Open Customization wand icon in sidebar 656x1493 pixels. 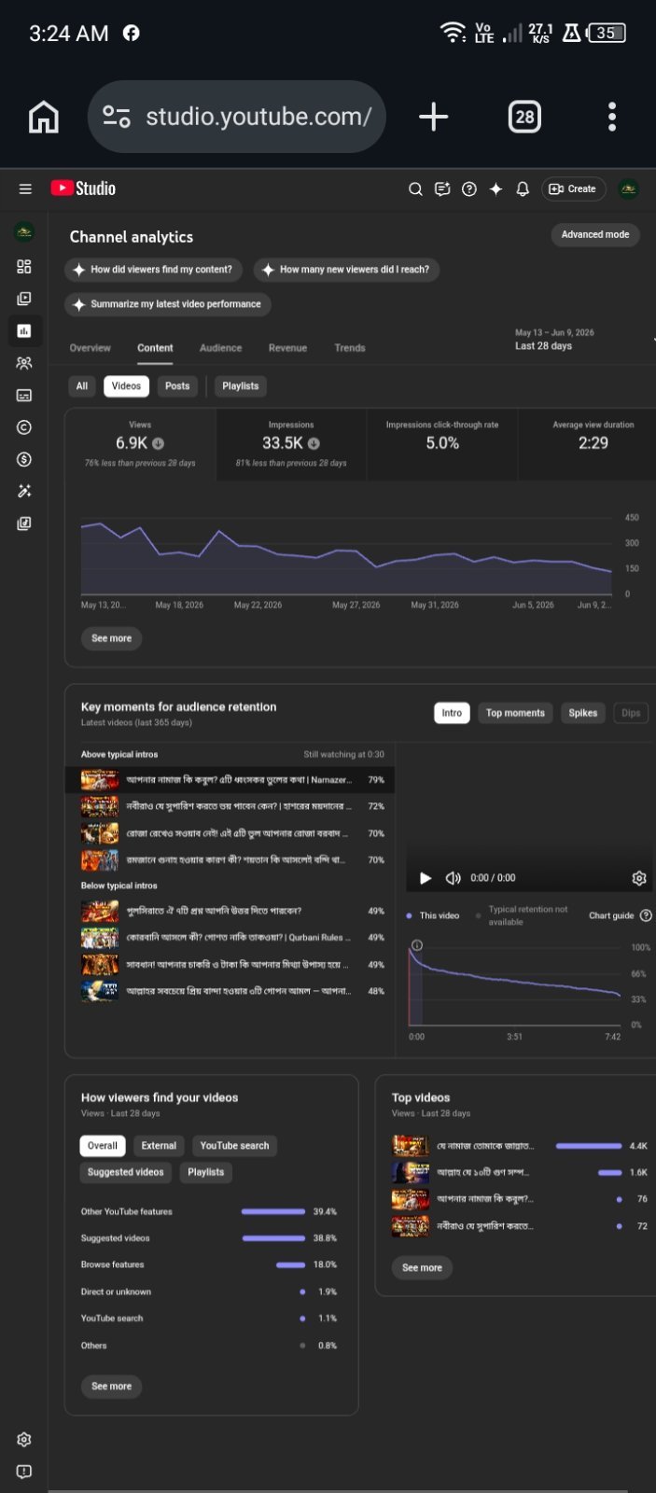click(x=24, y=491)
